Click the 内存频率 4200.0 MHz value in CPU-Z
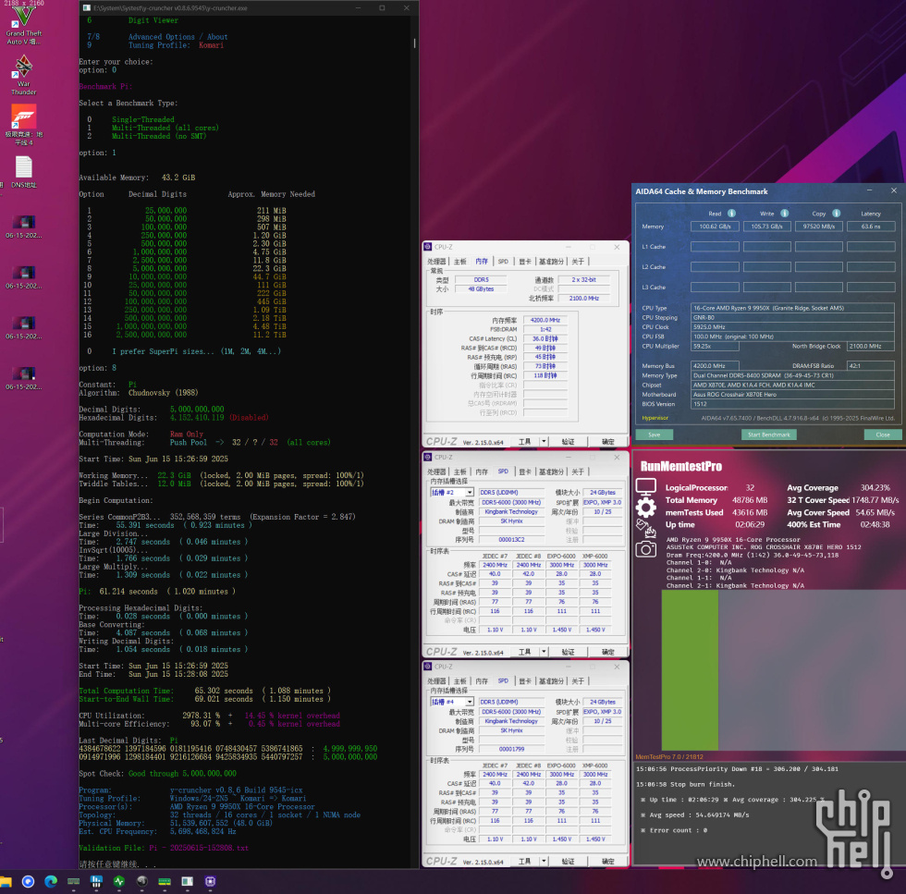The width and height of the screenshot is (906, 894). point(545,320)
